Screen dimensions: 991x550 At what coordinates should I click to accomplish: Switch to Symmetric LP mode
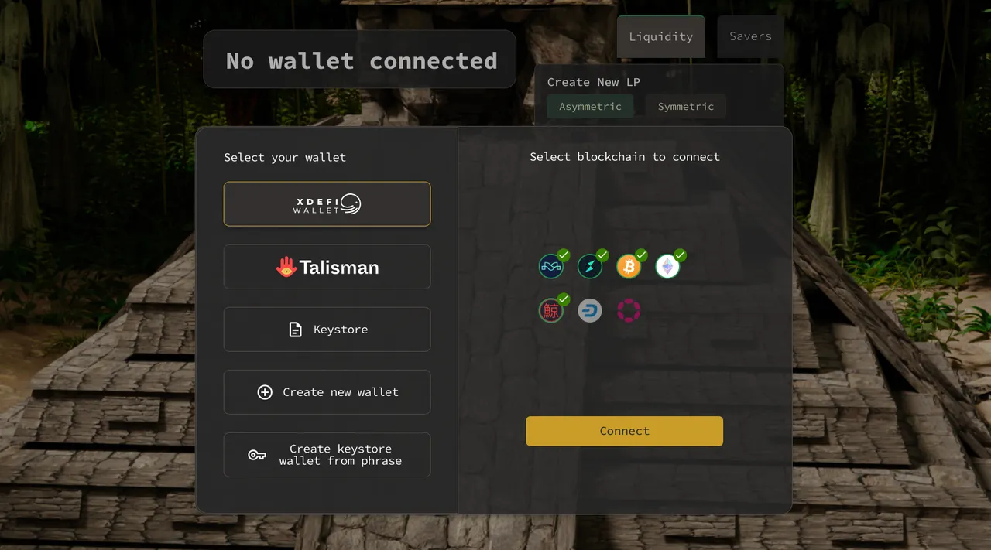pyautogui.click(x=686, y=107)
